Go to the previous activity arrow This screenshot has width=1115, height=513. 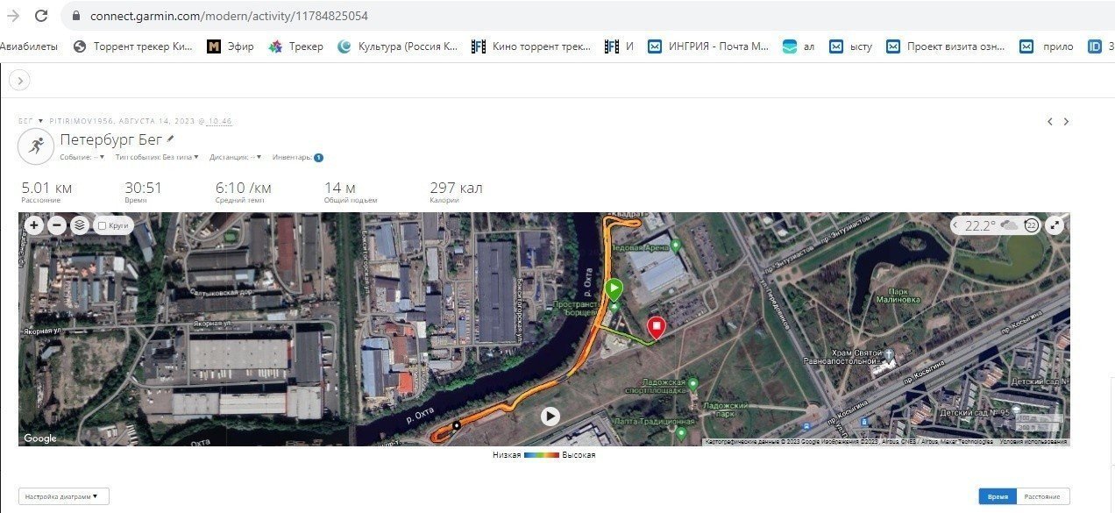[x=1050, y=122]
